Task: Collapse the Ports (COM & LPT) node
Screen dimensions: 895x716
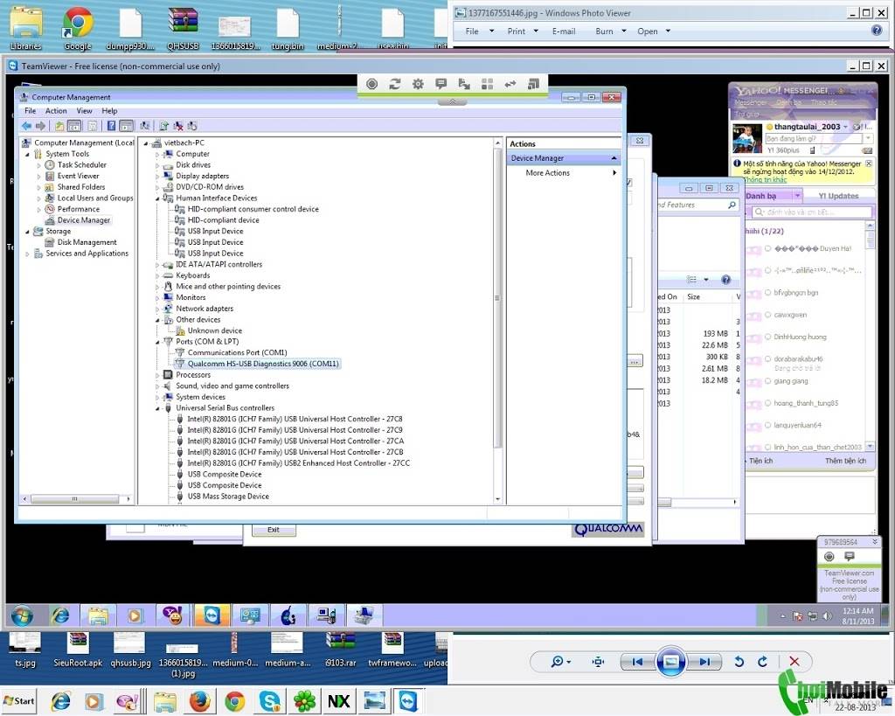Action: (x=158, y=342)
